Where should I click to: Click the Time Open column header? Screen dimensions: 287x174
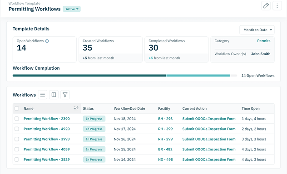coord(251,108)
